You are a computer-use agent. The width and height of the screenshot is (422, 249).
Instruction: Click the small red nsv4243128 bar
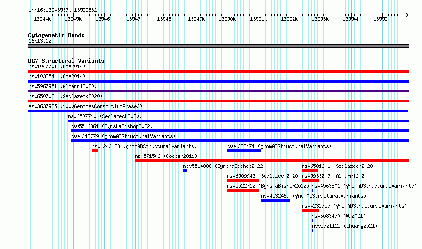click(x=95, y=151)
